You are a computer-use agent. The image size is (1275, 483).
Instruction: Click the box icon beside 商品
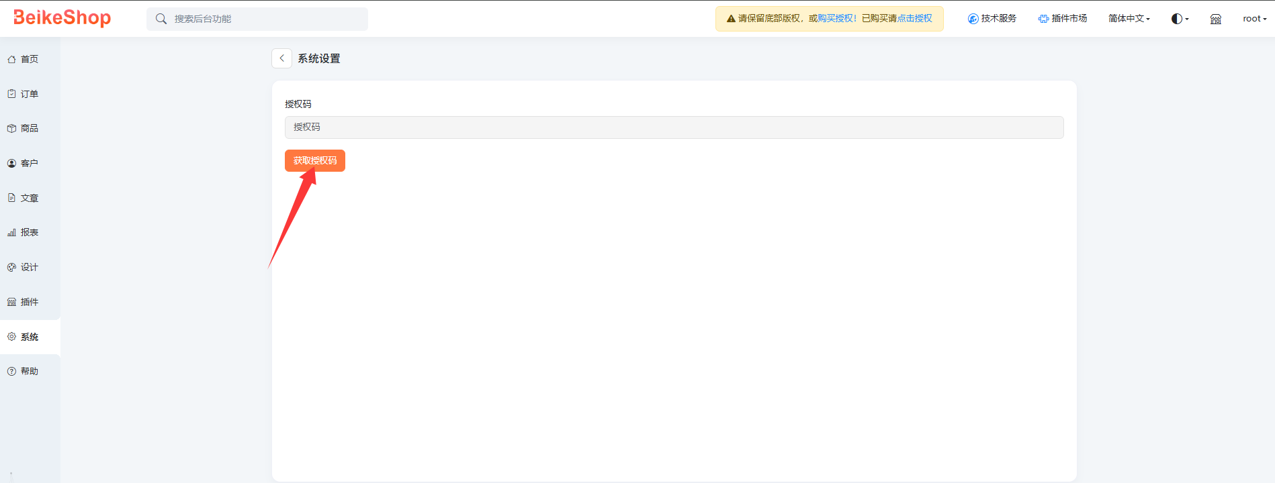coord(11,128)
